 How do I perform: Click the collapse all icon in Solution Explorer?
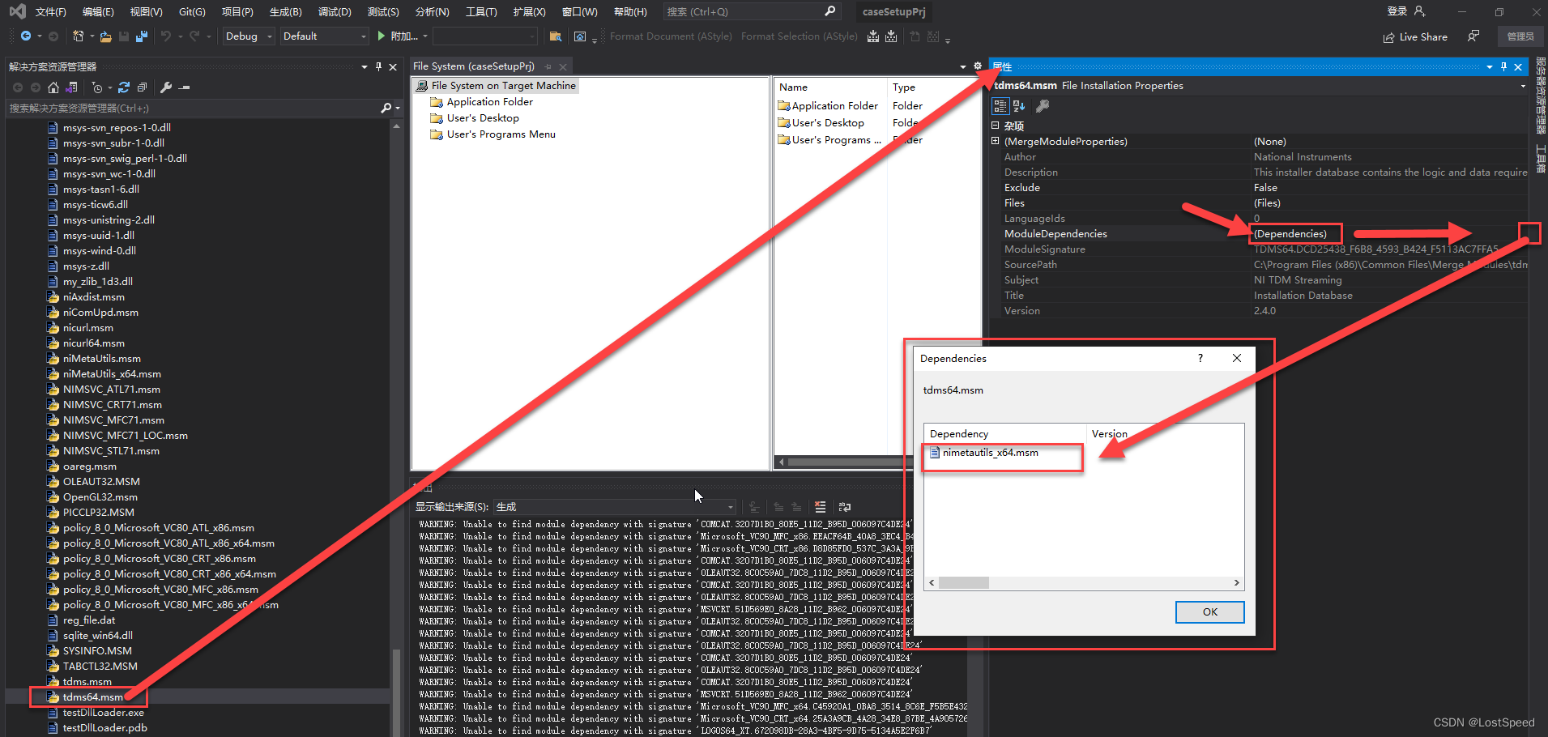[x=143, y=87]
